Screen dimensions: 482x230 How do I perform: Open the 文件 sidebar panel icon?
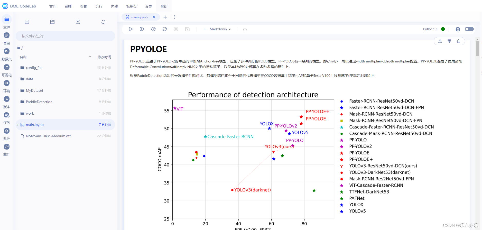pos(7,19)
